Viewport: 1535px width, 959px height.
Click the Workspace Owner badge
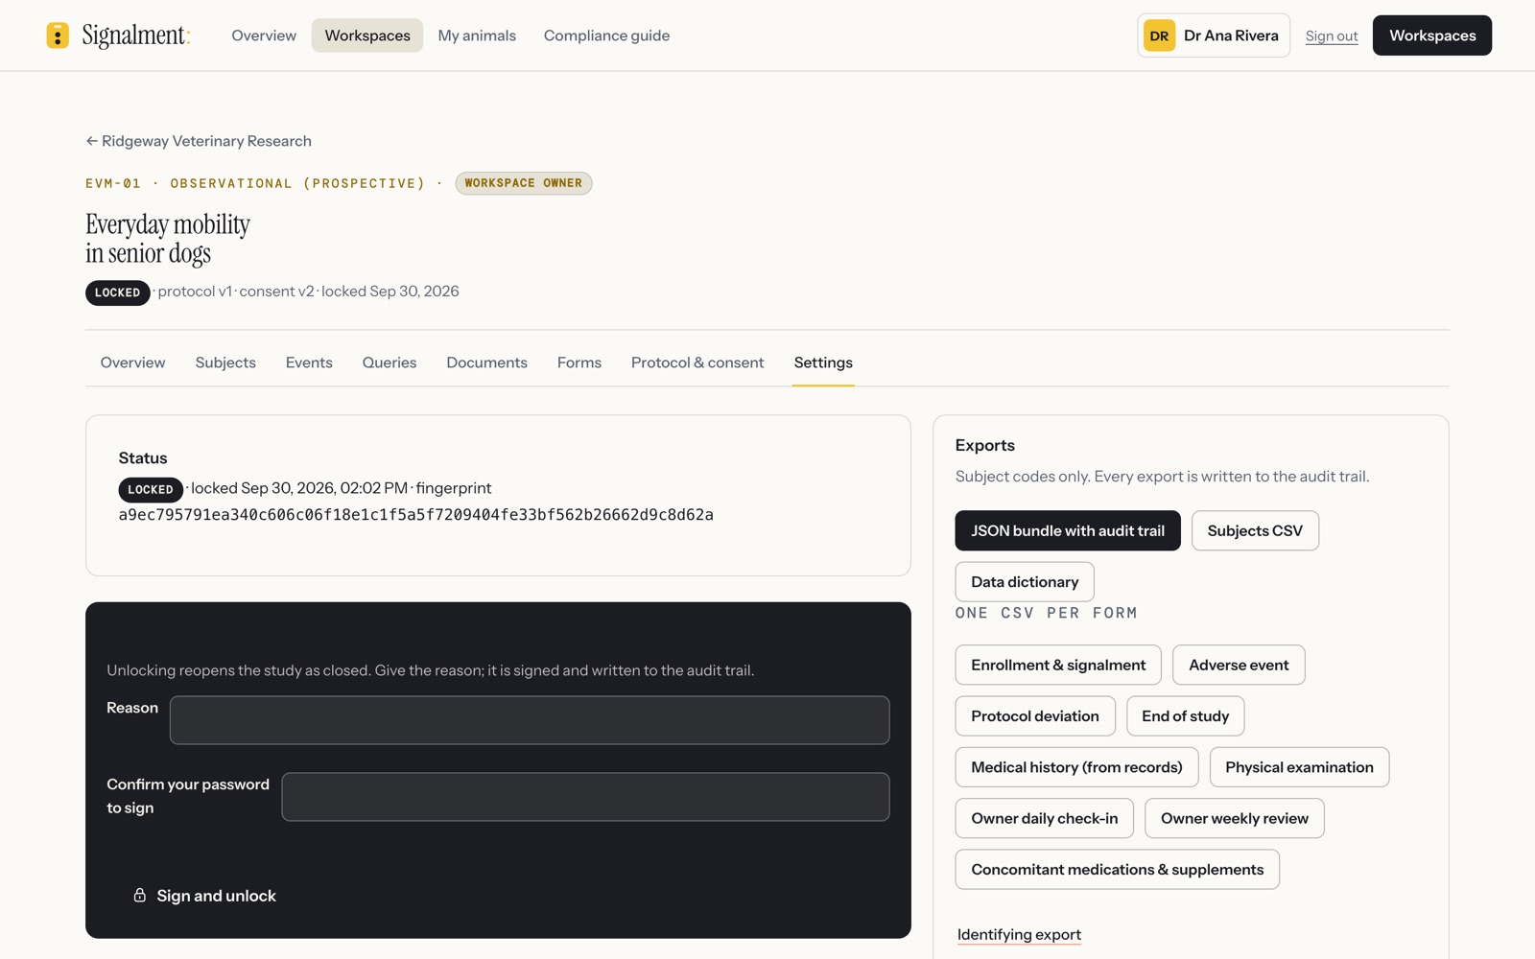(x=524, y=183)
